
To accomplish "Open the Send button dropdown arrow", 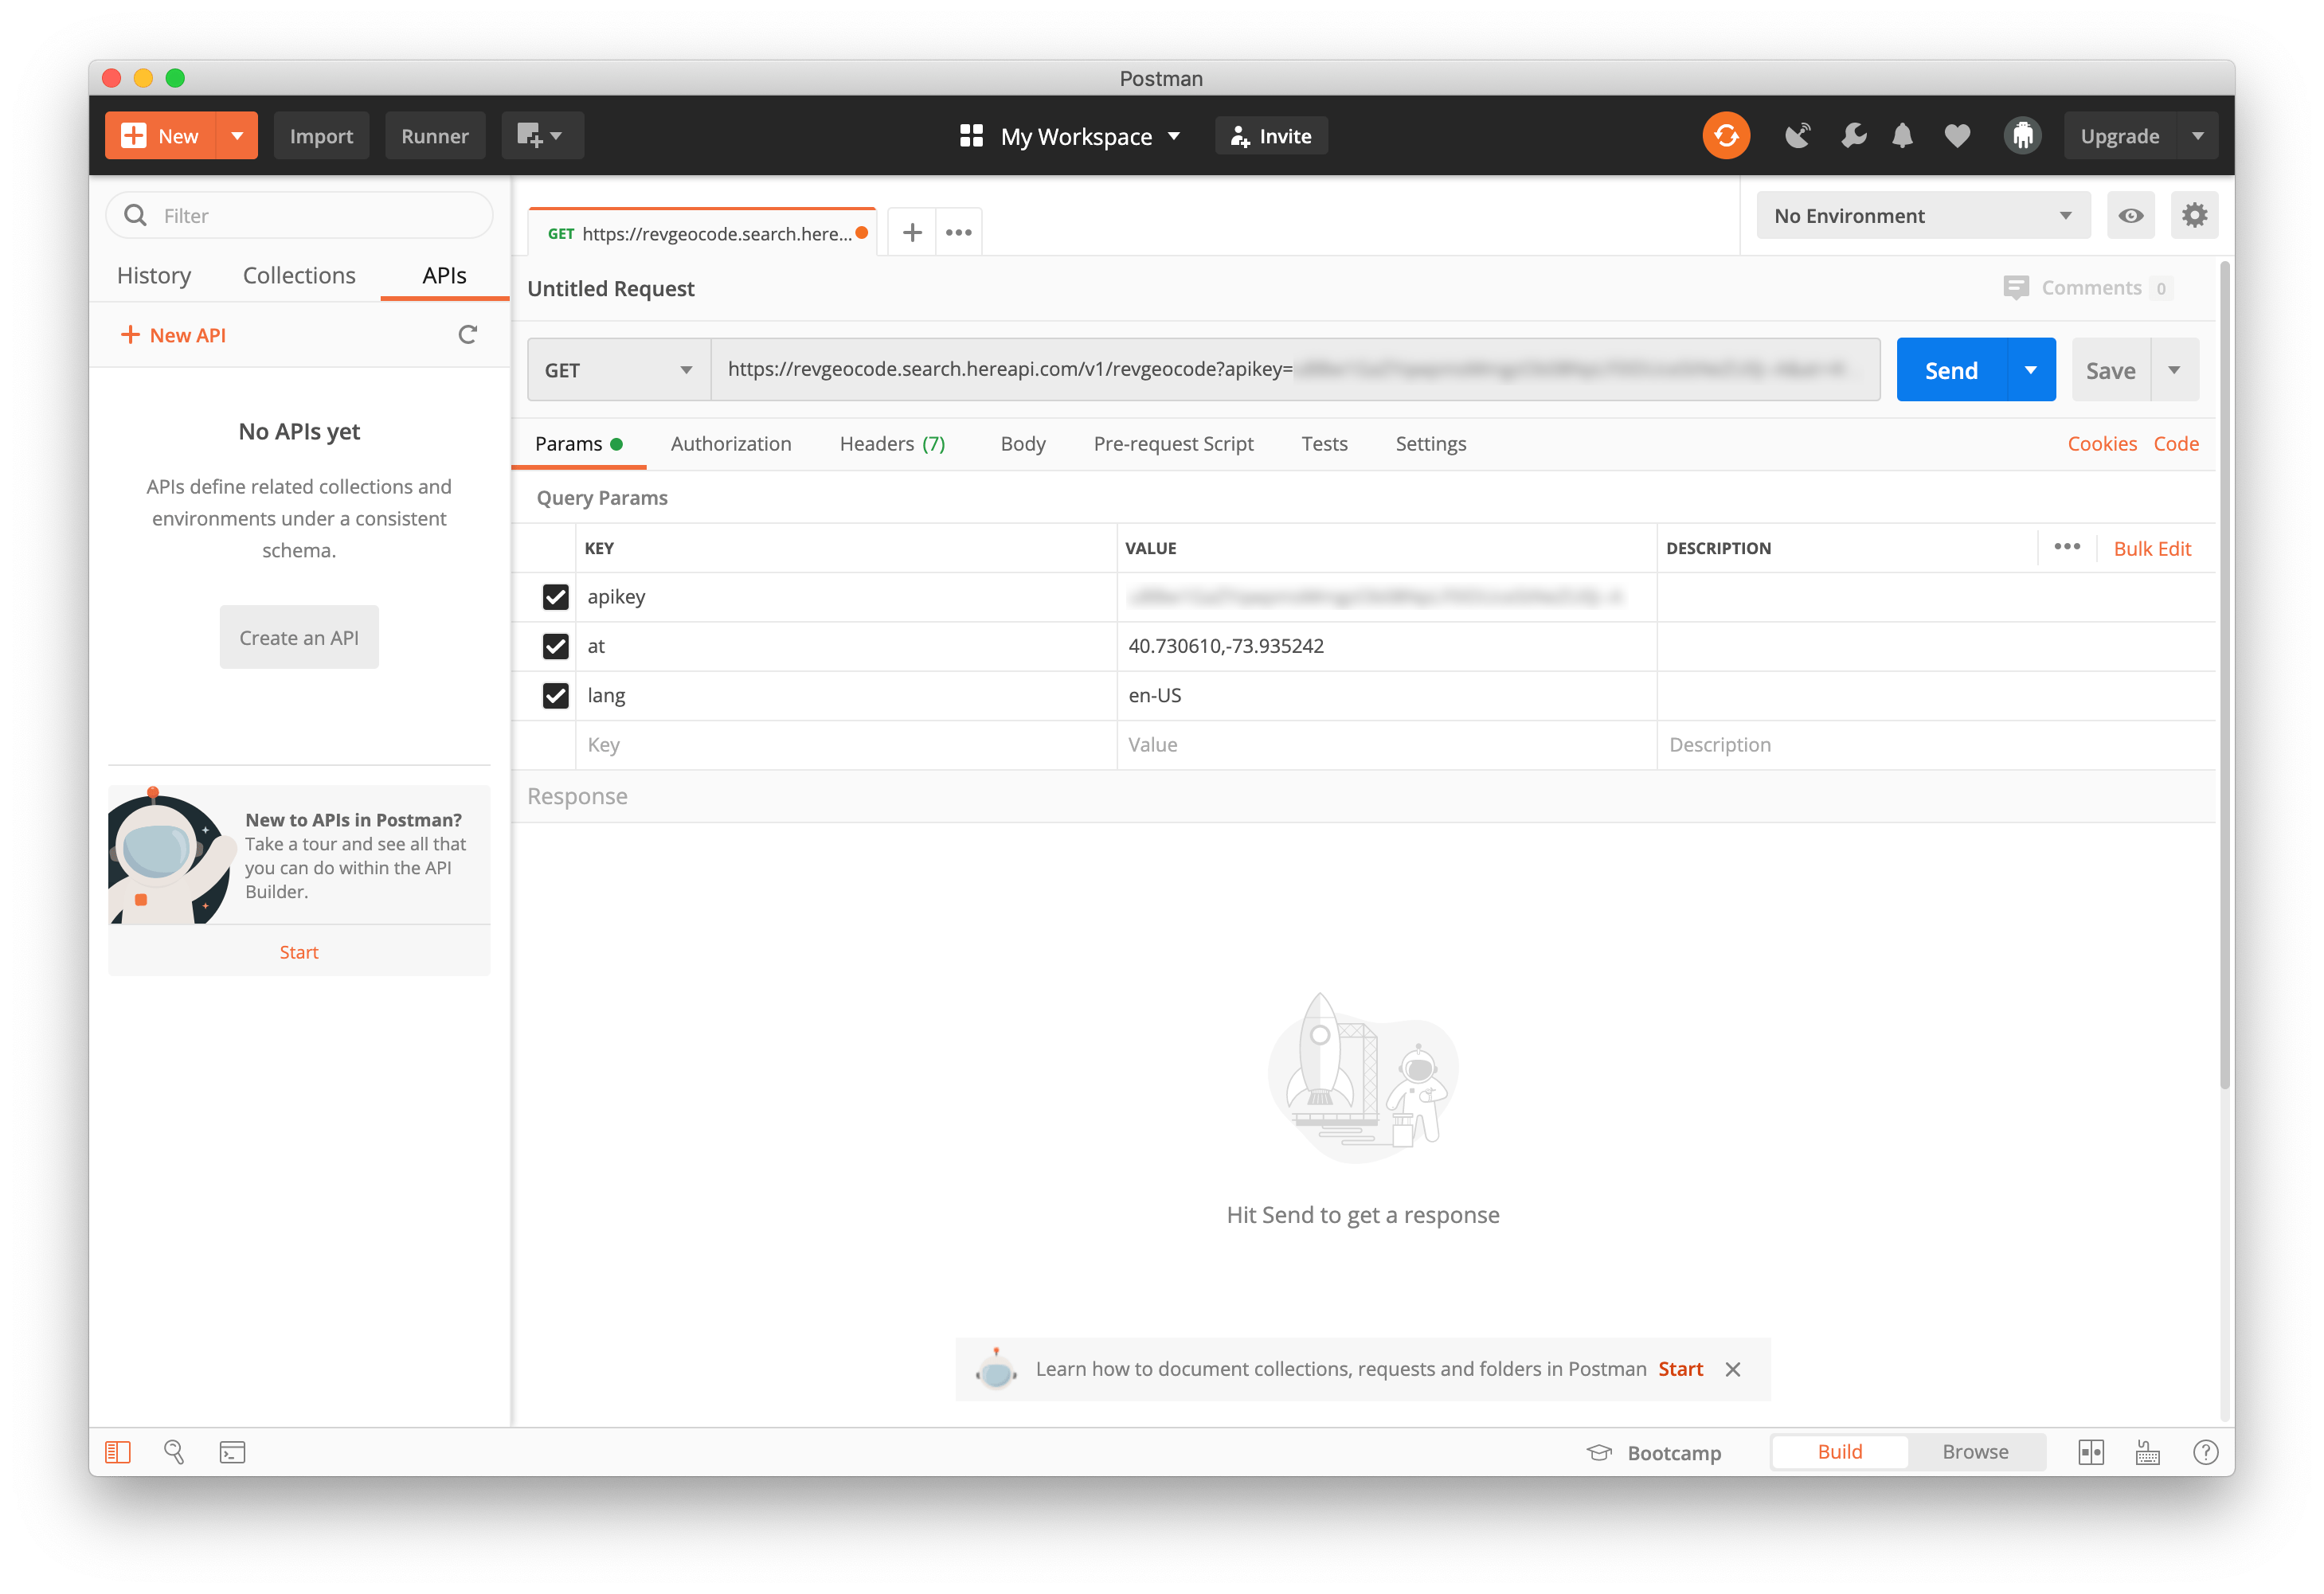I will [x=2030, y=370].
